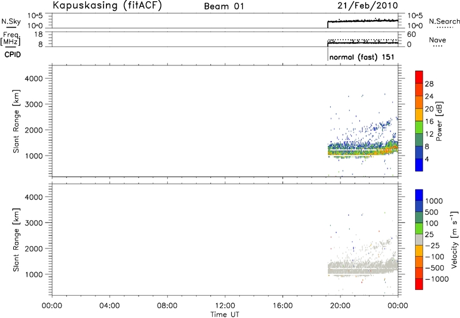
Task: Click the black noise trace in the N.Sky panel
Action: pos(363,21)
